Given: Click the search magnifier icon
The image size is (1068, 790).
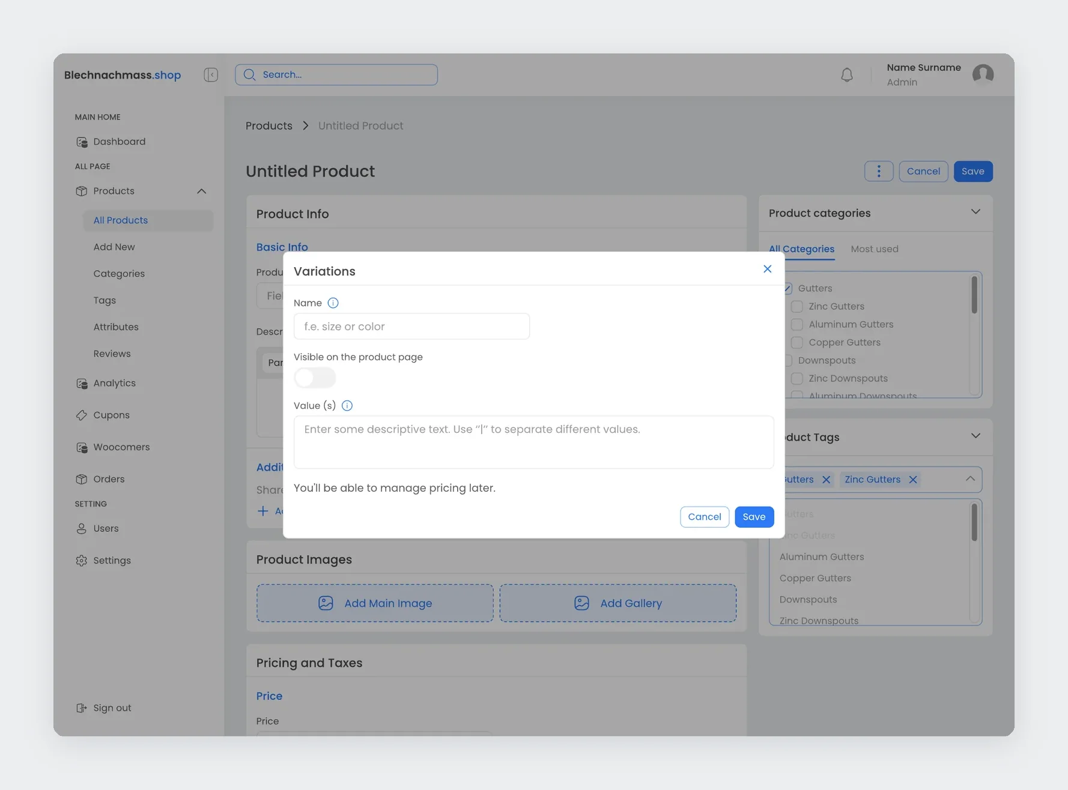Looking at the screenshot, I should coord(250,74).
